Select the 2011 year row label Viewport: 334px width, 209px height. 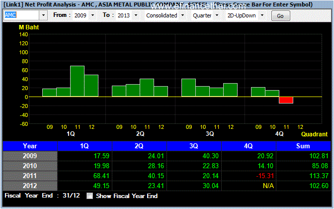click(30, 176)
